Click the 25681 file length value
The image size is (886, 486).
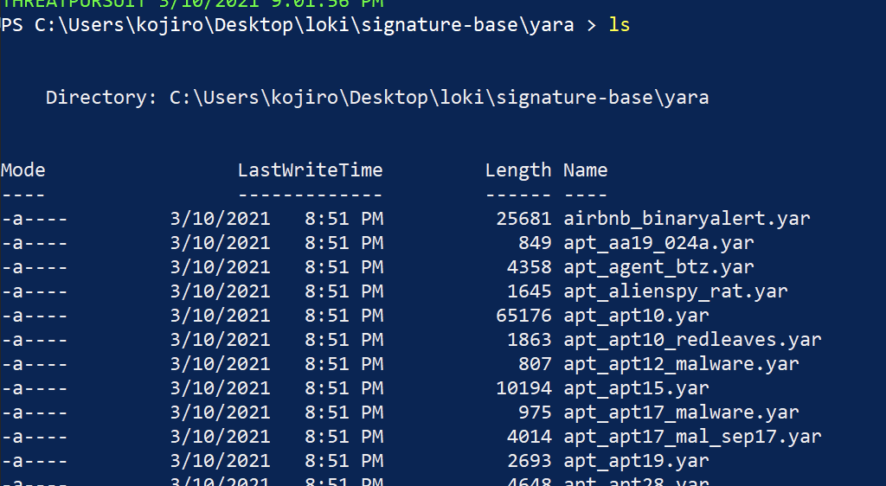point(523,219)
